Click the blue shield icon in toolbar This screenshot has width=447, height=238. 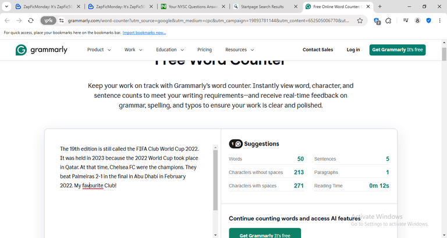tap(428, 20)
